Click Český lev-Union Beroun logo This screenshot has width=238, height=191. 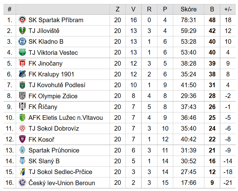point(22,183)
